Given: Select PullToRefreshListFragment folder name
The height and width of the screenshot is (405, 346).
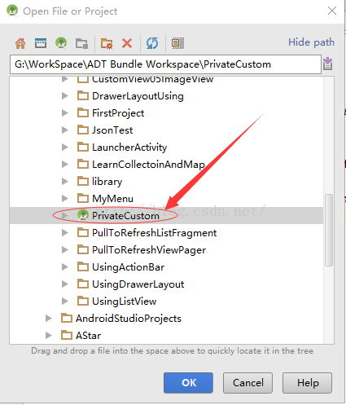Looking at the screenshot, I should (x=154, y=233).
